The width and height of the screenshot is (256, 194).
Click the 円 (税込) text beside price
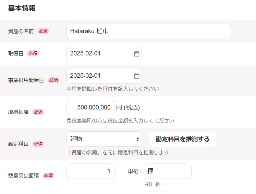[x=128, y=107]
